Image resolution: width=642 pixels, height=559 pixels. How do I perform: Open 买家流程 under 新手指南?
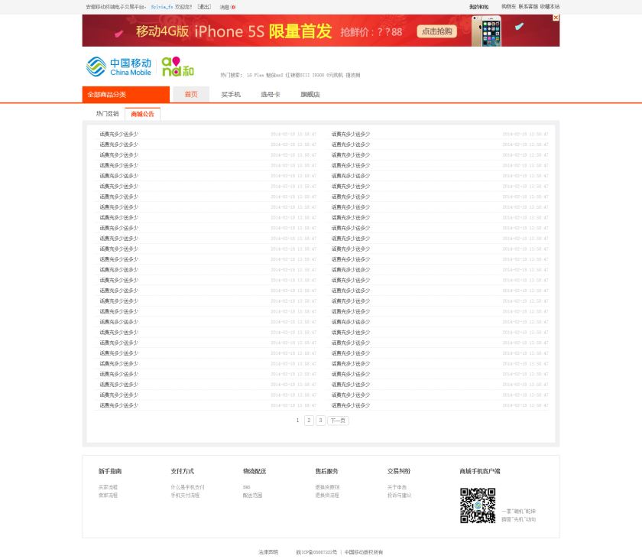point(108,487)
